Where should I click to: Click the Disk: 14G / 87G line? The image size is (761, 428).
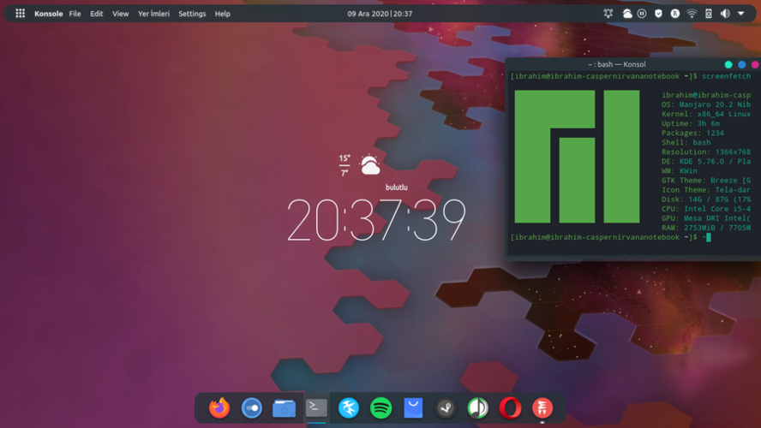point(706,199)
